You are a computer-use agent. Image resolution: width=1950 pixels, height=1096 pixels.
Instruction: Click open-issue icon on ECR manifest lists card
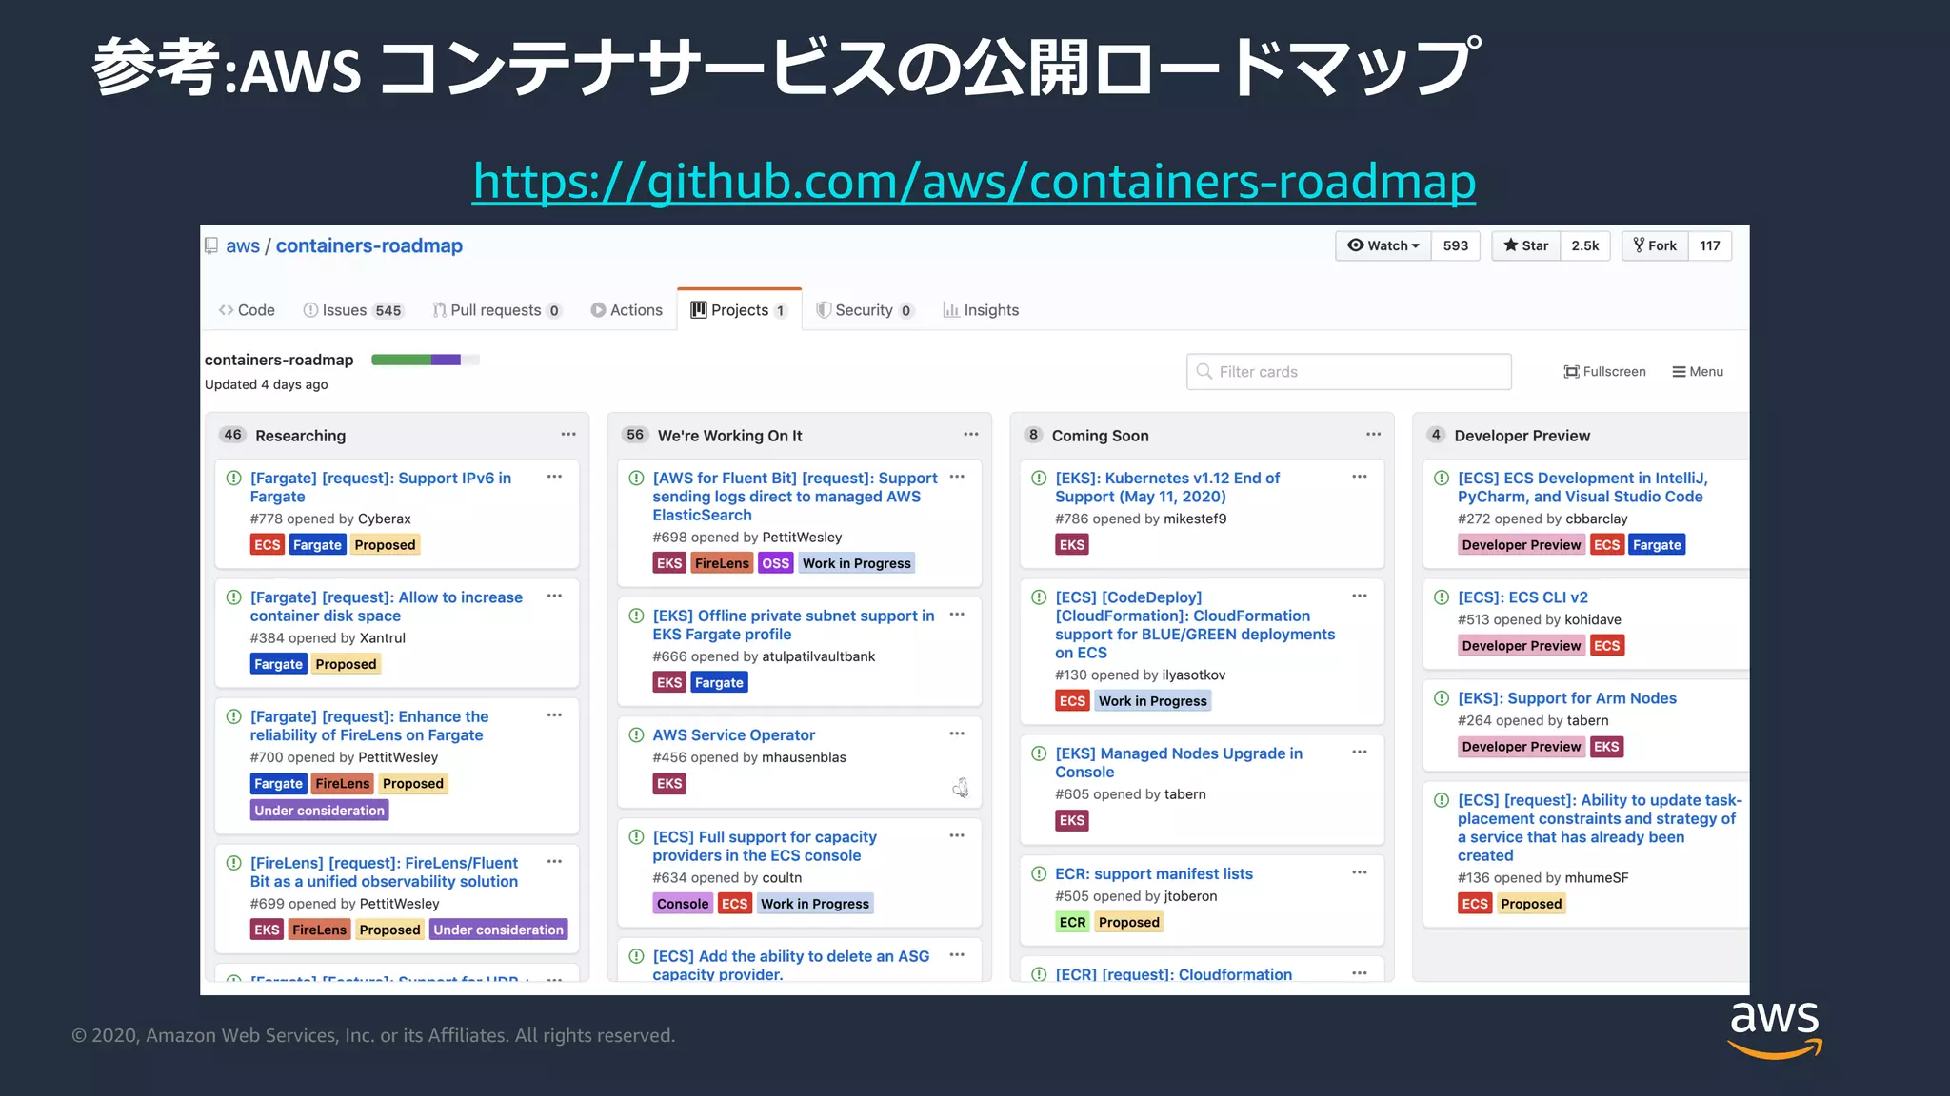(x=1039, y=873)
